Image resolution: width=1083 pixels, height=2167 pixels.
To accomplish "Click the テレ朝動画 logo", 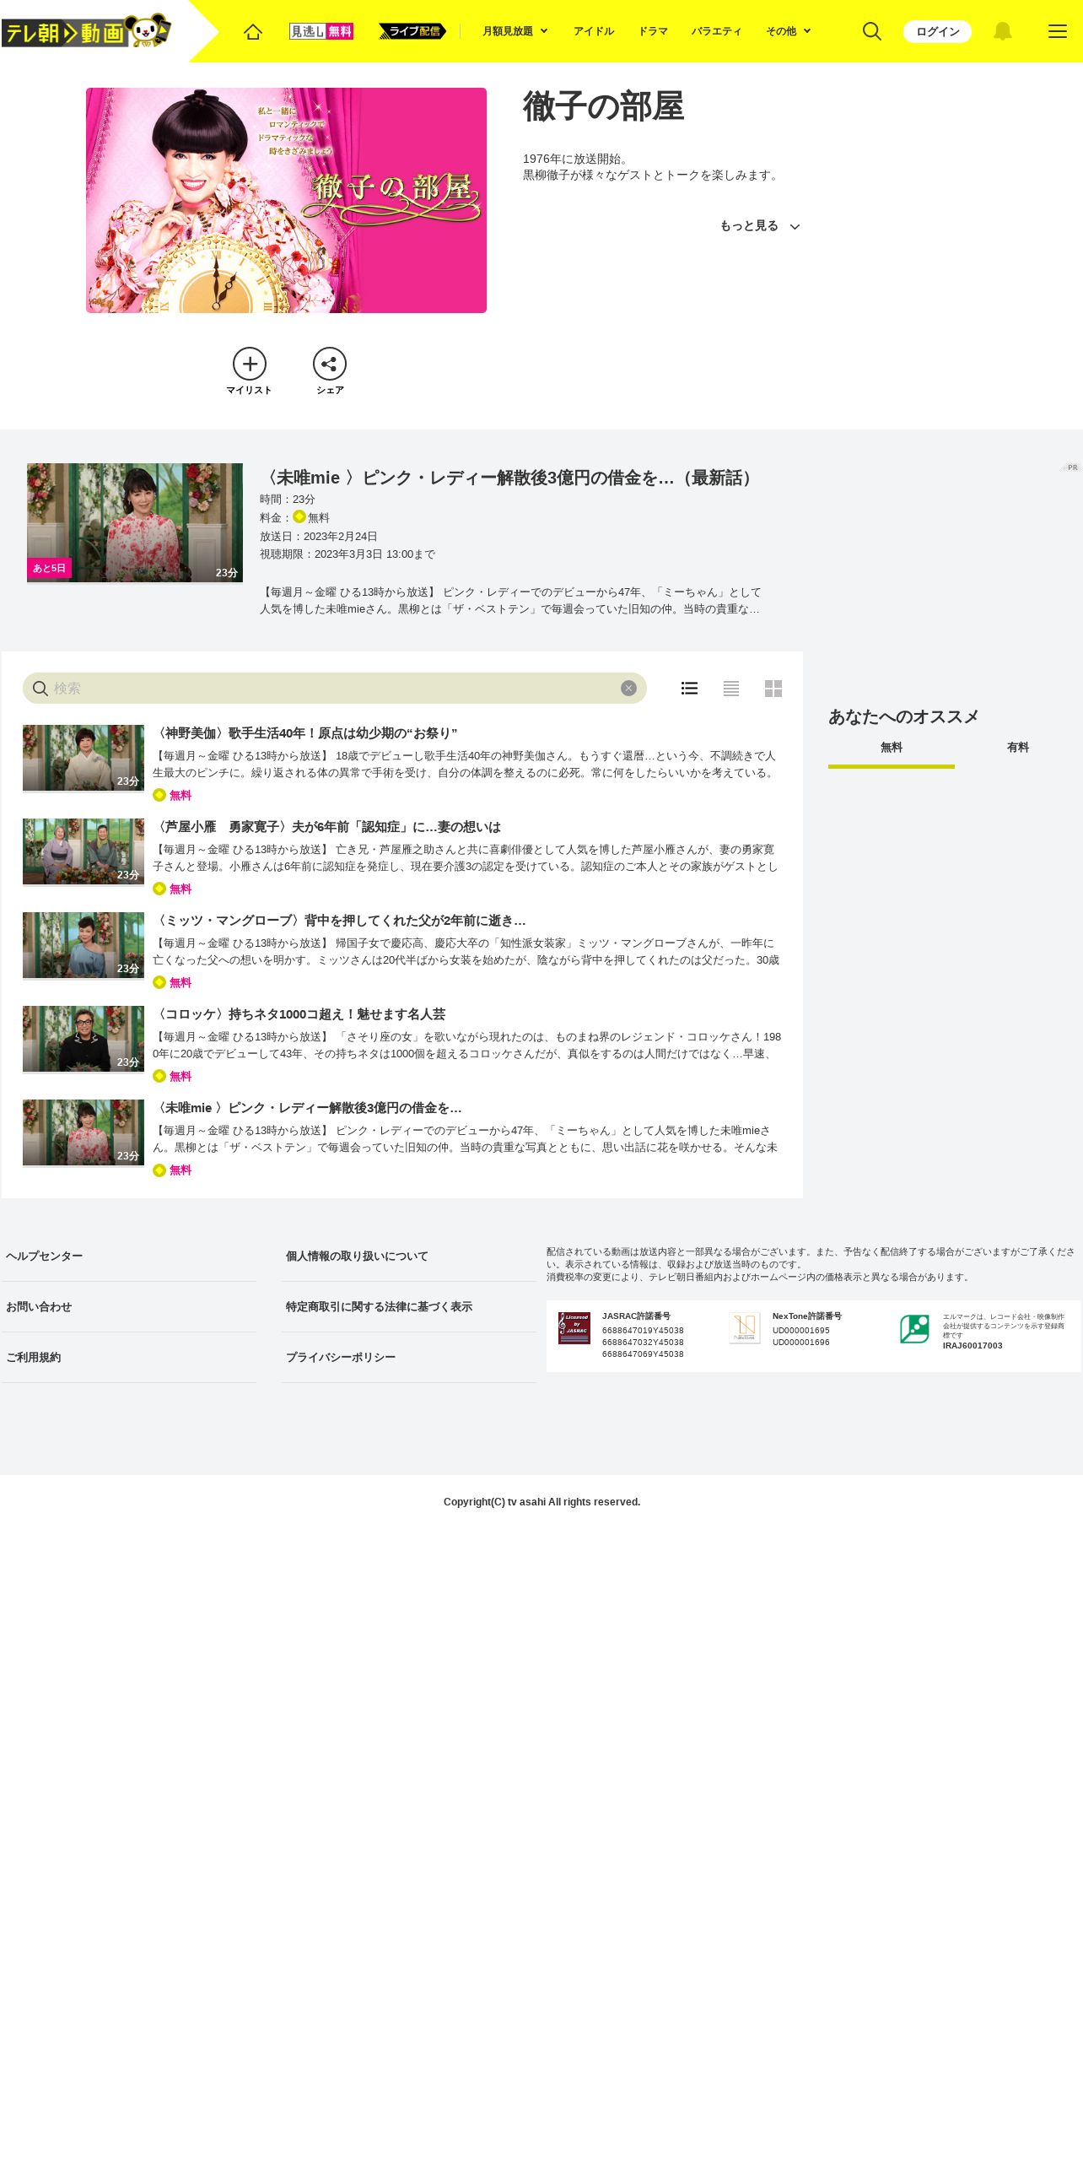I will [x=86, y=32].
